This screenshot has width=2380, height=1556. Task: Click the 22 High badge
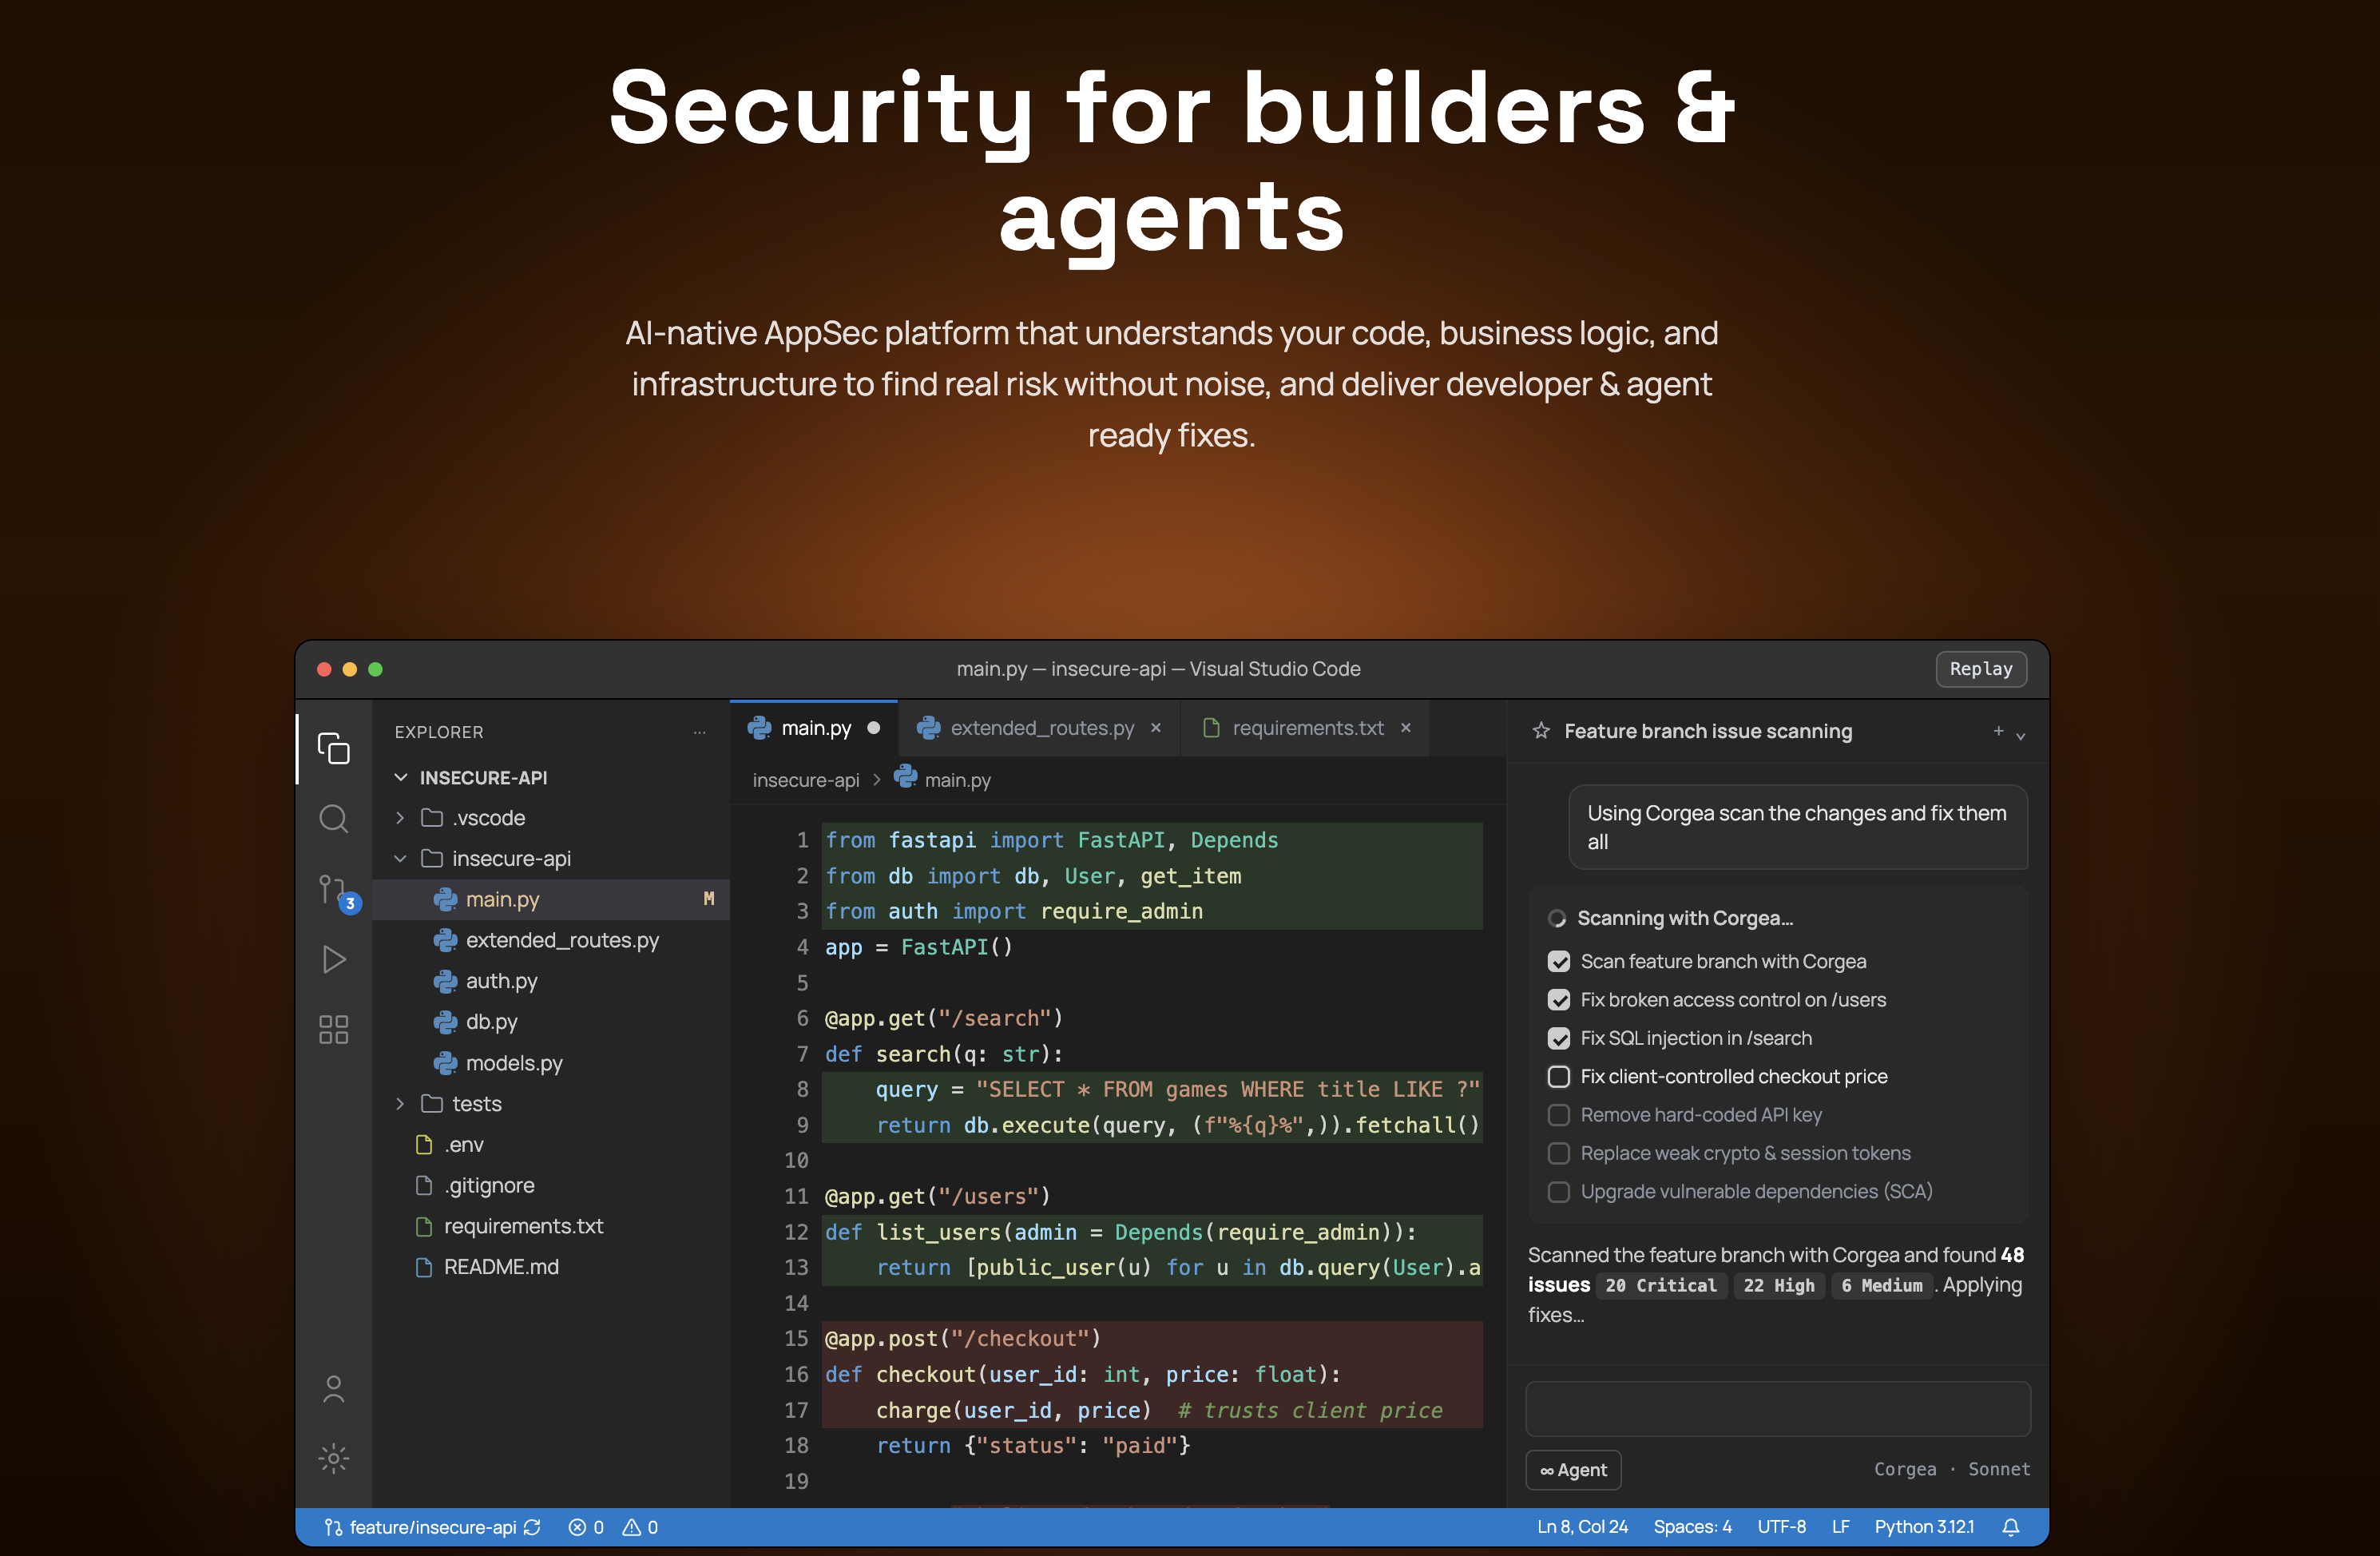click(1779, 1286)
